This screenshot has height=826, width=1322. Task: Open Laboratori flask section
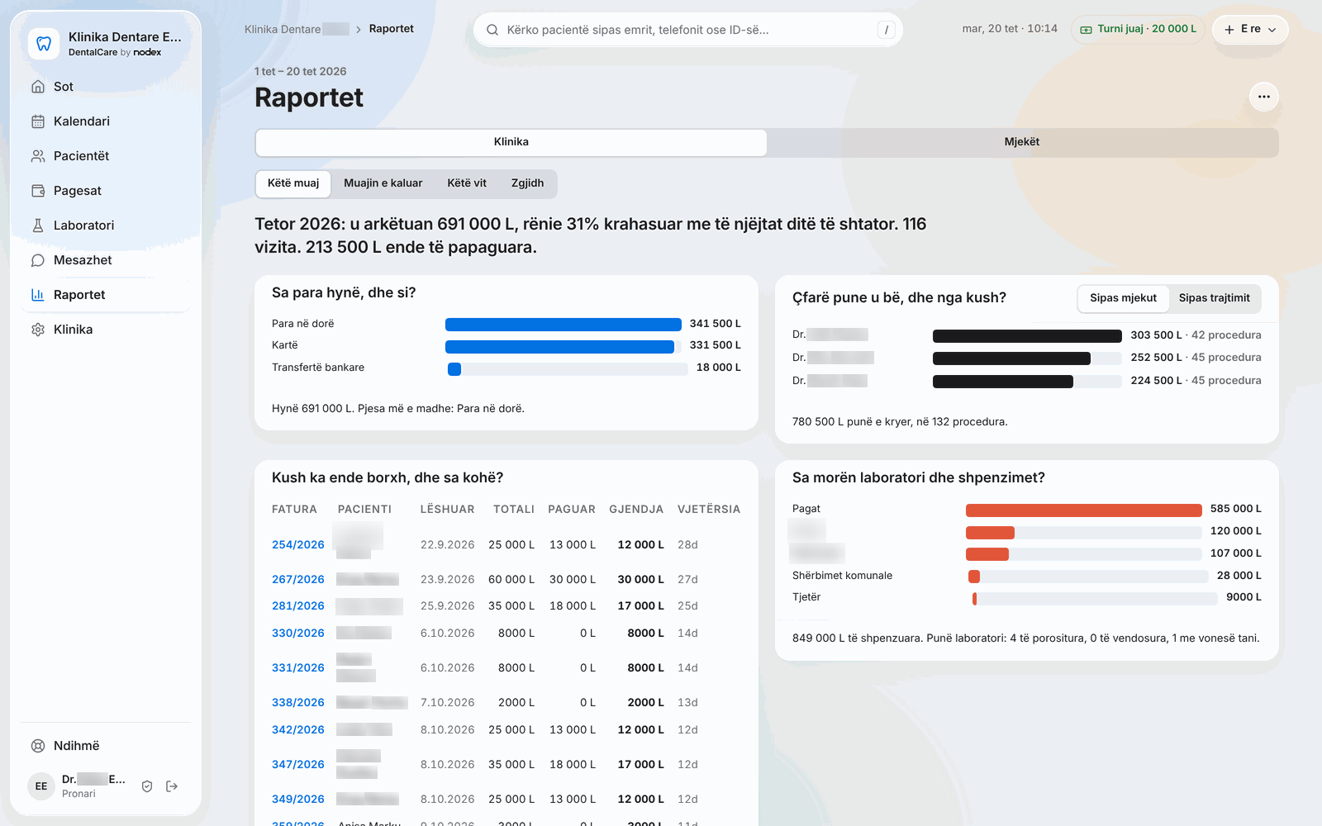(x=106, y=225)
